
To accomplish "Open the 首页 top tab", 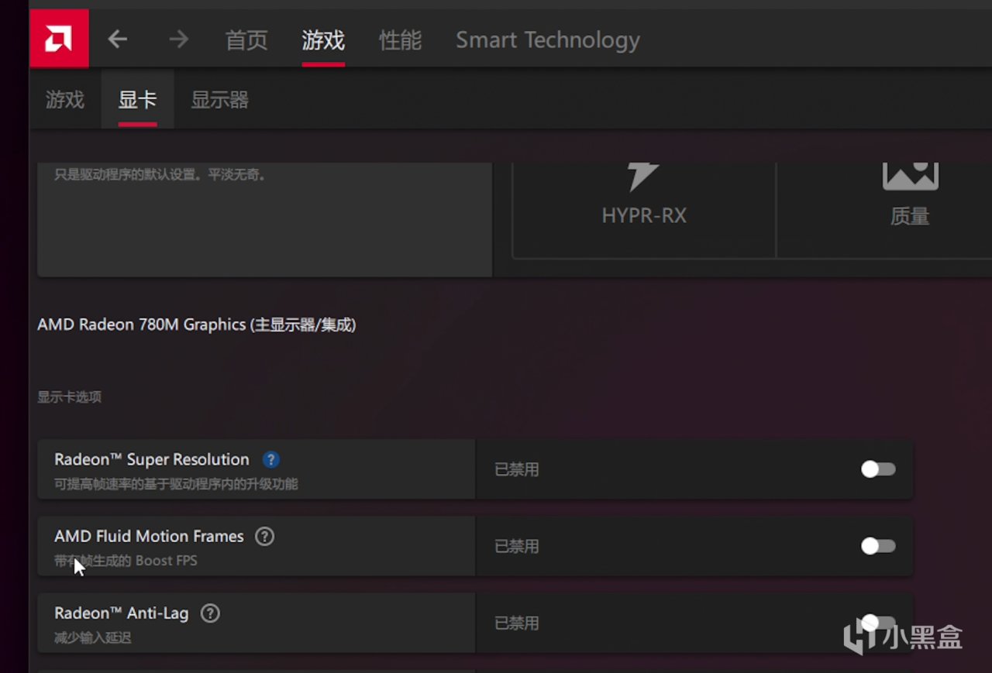I will (246, 40).
